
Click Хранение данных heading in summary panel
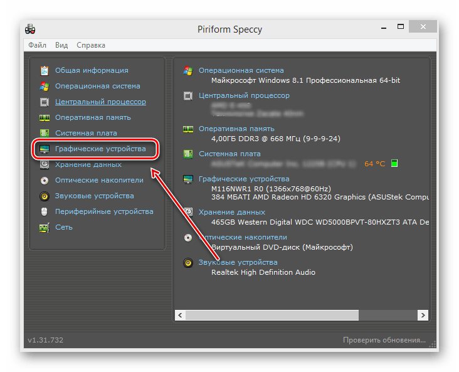(232, 212)
